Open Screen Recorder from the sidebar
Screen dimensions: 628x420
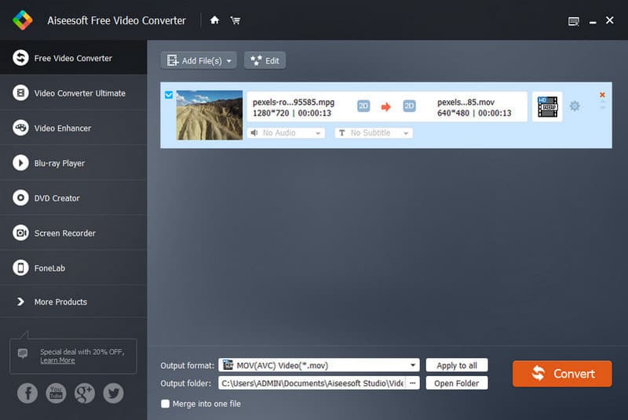(64, 234)
